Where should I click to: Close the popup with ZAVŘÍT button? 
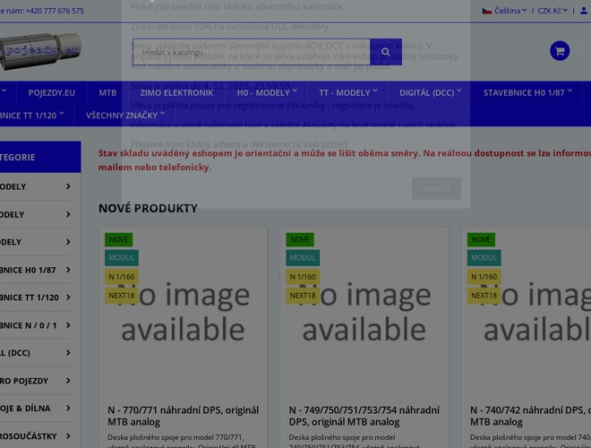(436, 188)
